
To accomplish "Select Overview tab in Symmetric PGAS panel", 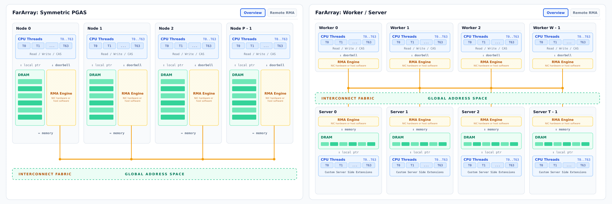I will pos(253,13).
